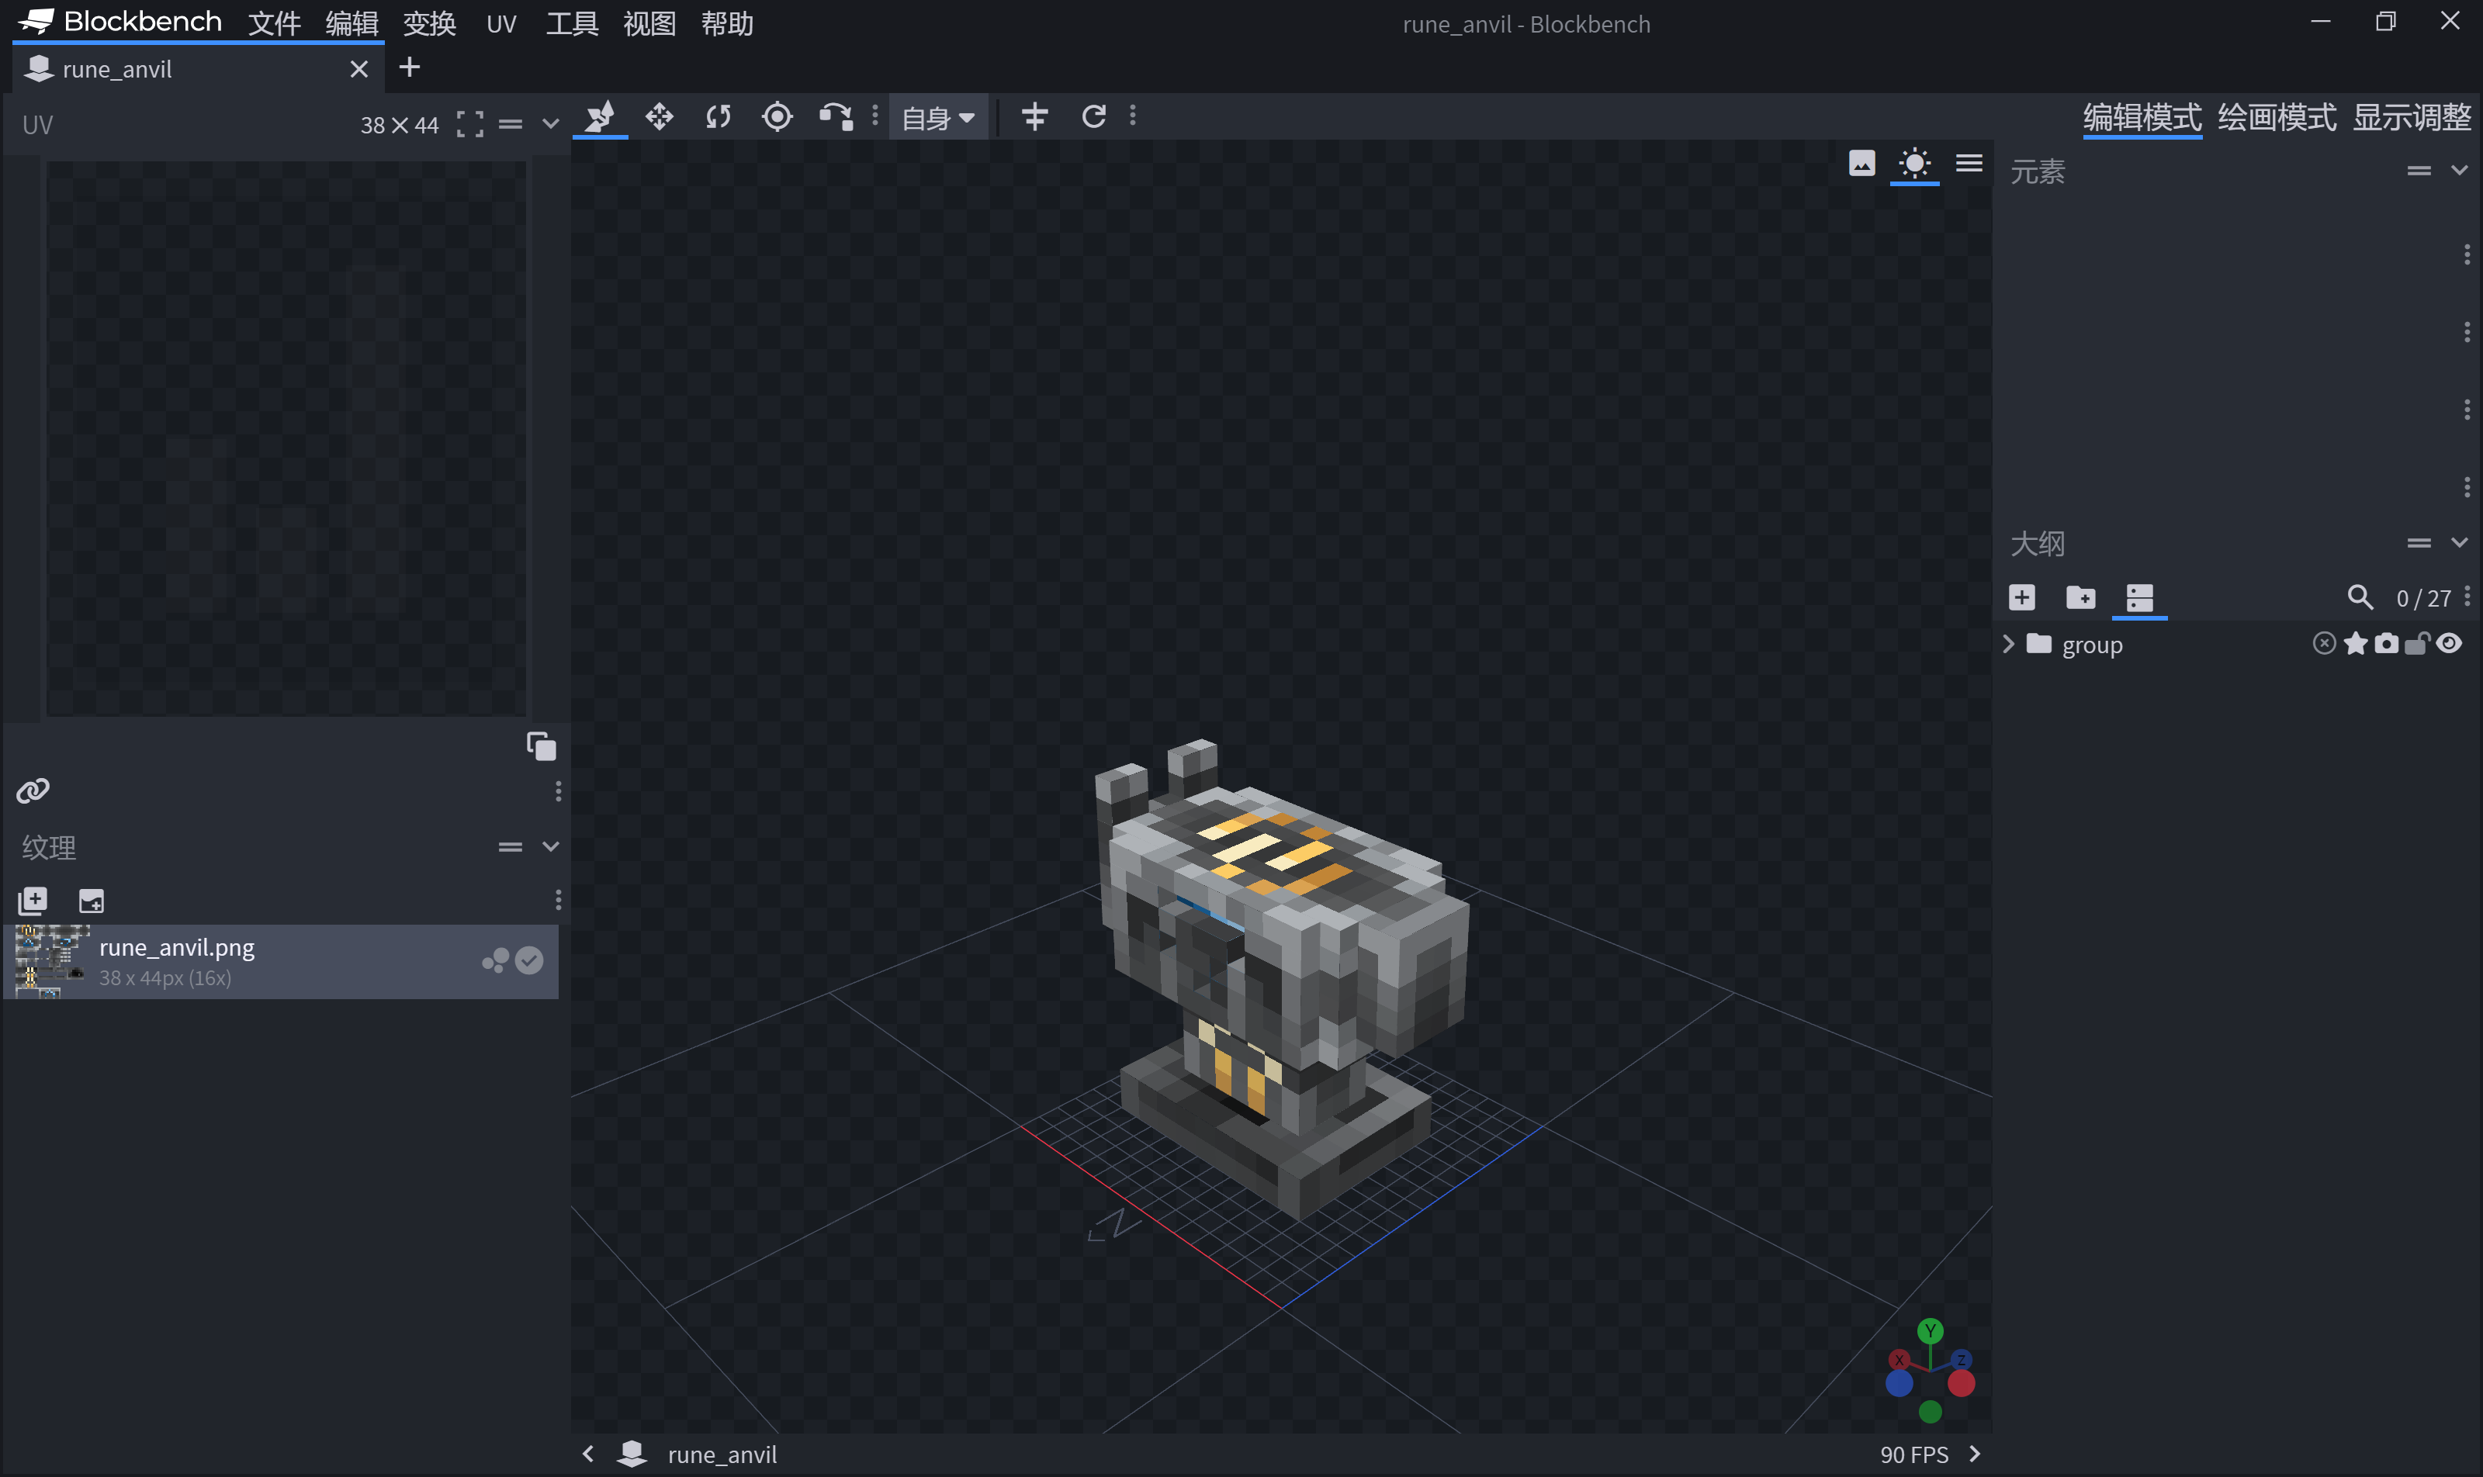Toggle group shading star icon
Viewport: 2483px width, 1477px height.
click(x=2356, y=644)
